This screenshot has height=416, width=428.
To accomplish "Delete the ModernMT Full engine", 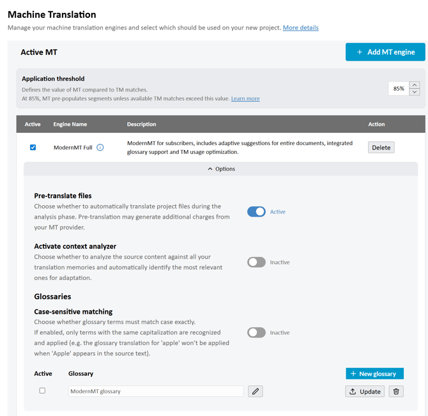I will [x=381, y=148].
